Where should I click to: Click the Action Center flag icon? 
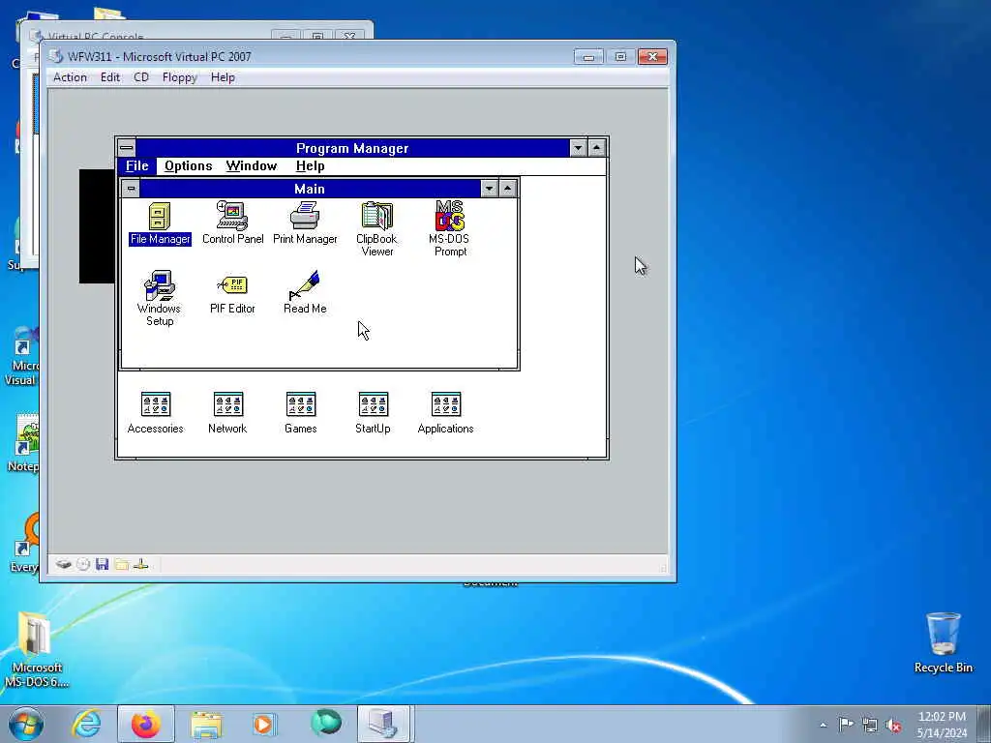pyautogui.click(x=846, y=724)
